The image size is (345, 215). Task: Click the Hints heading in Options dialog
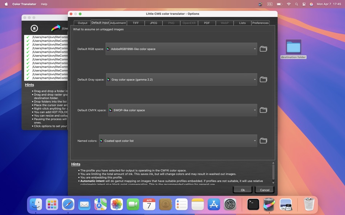pos(76,164)
